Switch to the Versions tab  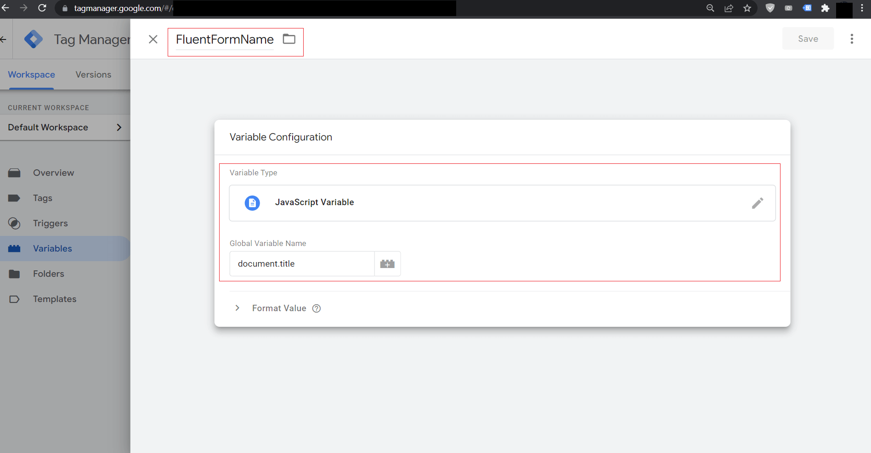pos(93,74)
